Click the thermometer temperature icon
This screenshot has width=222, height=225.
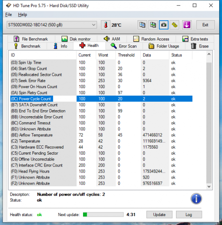tap(106, 25)
